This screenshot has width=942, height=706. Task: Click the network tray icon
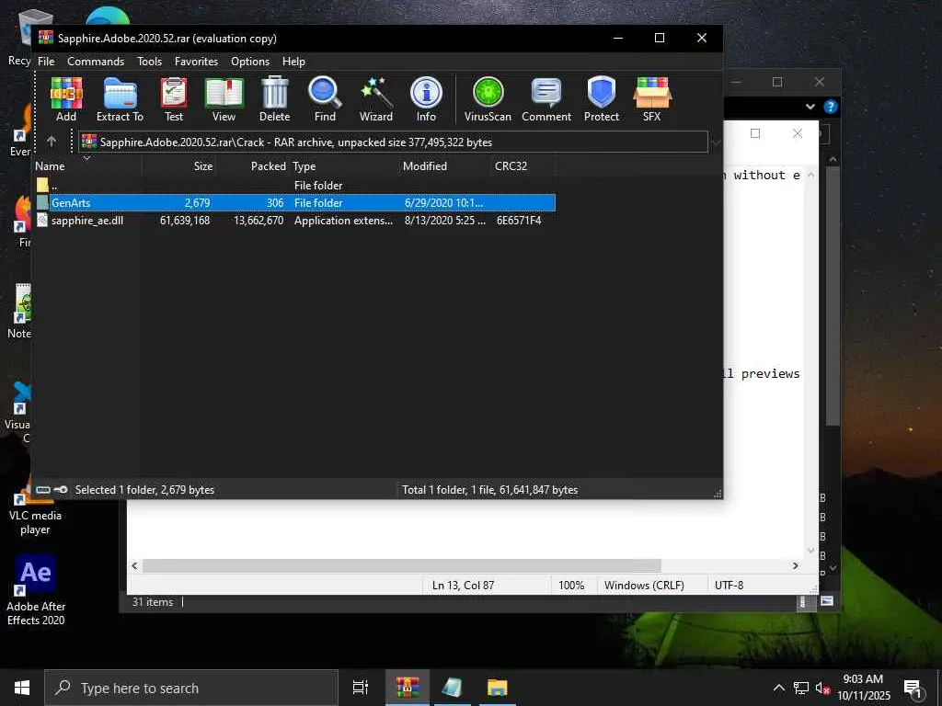coord(801,688)
